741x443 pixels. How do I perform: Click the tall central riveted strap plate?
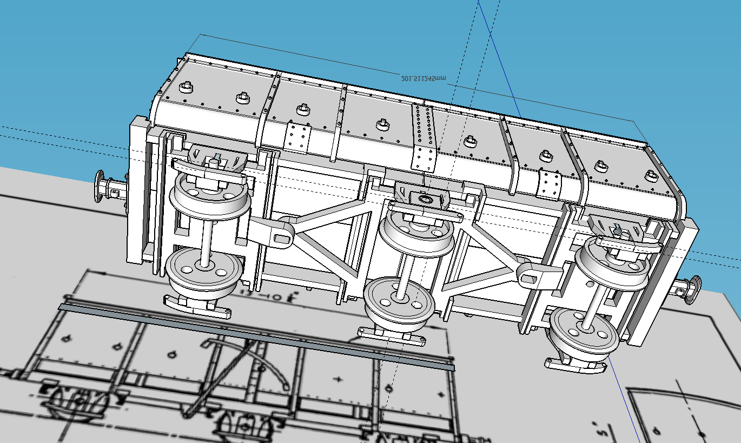click(x=423, y=138)
